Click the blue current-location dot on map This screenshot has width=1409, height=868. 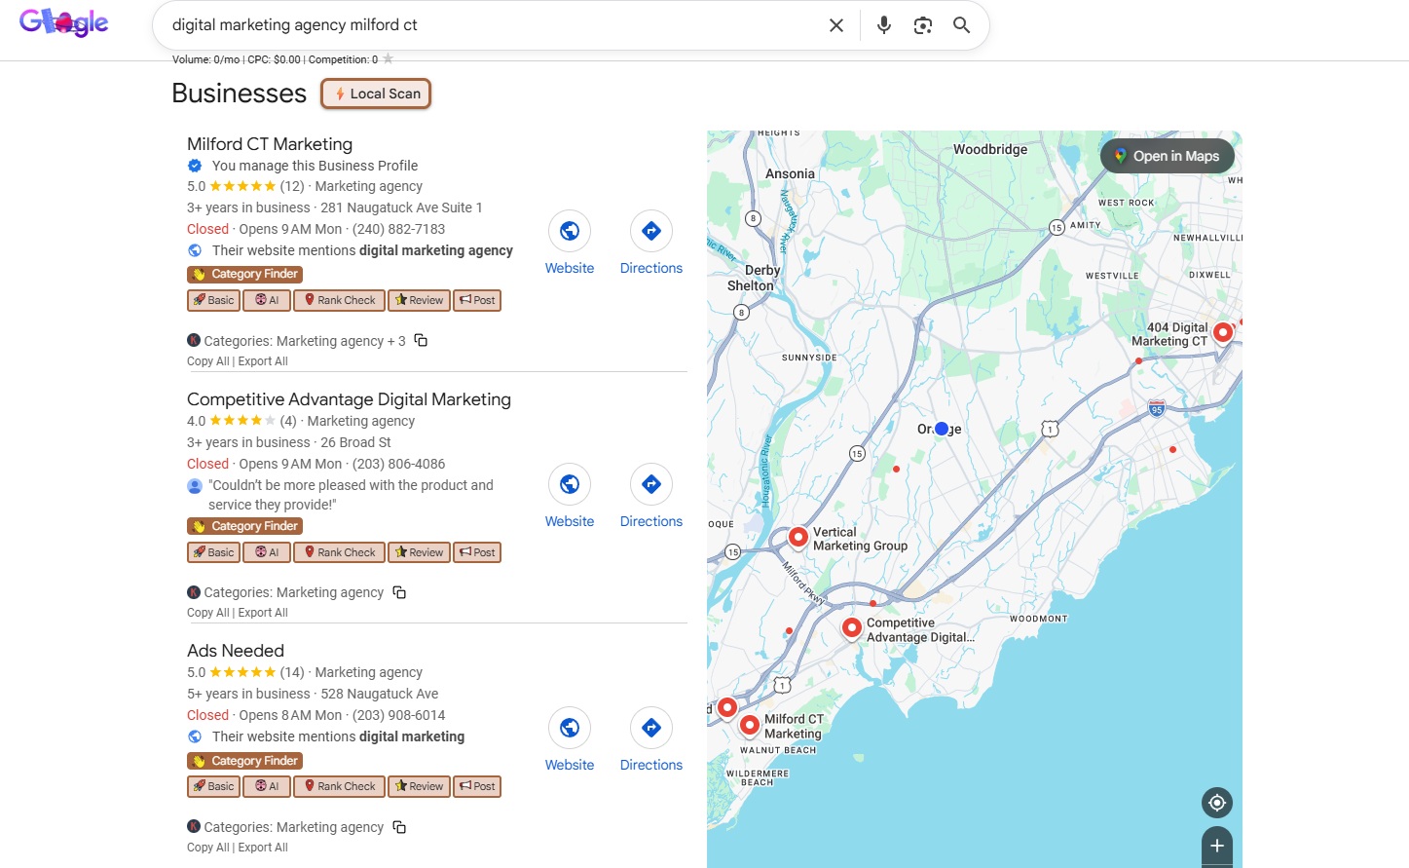(941, 429)
